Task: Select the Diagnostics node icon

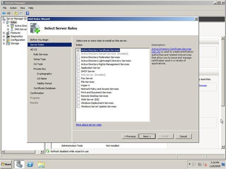Action: pyautogui.click(x=8, y=36)
